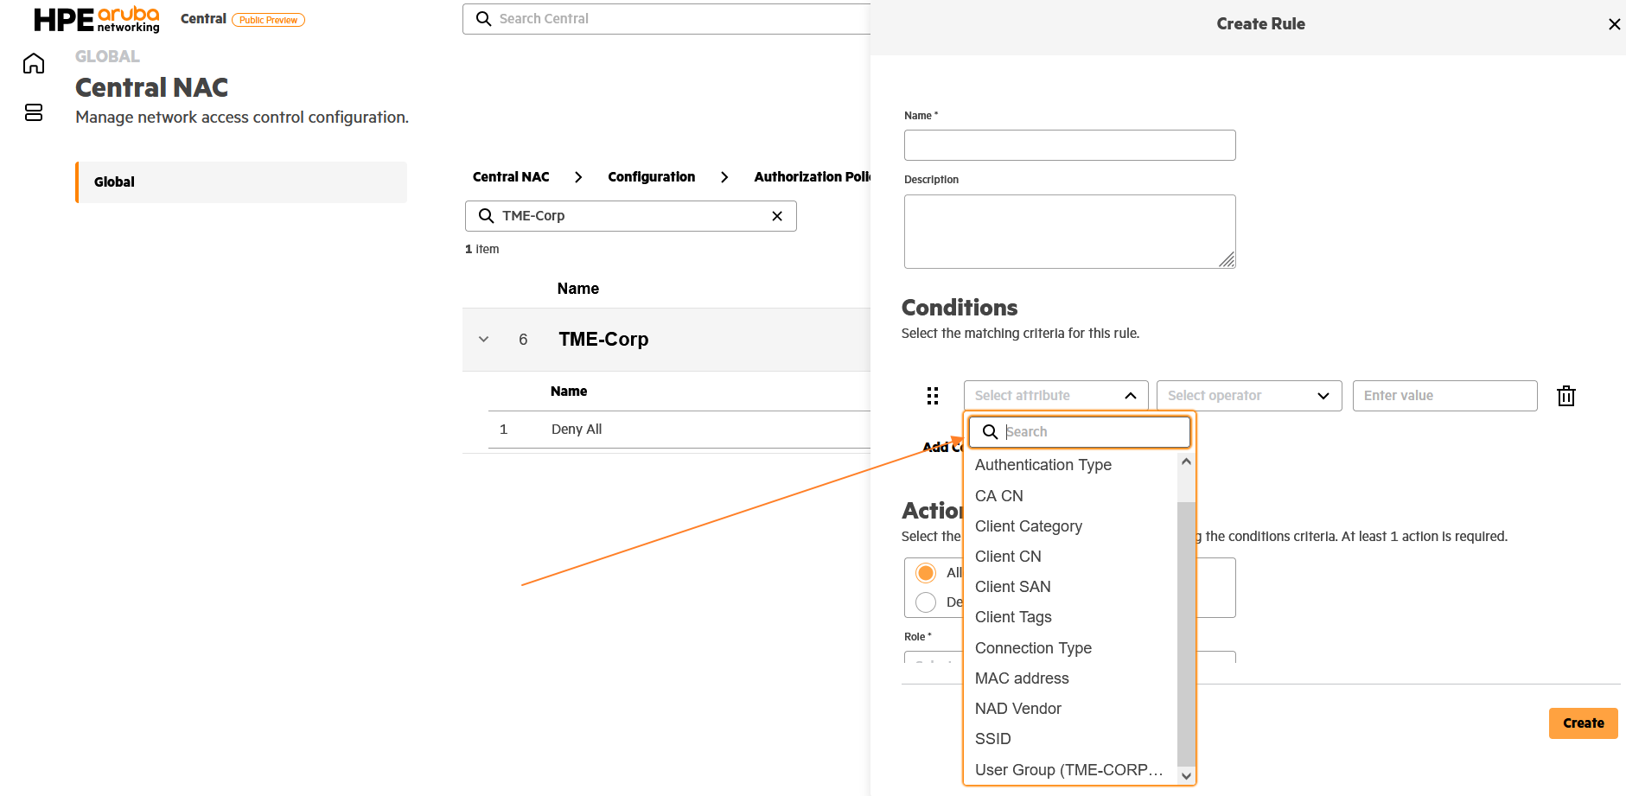Viewport: 1626px width, 796px height.
Task: Click the Enter value field
Action: tap(1444, 396)
